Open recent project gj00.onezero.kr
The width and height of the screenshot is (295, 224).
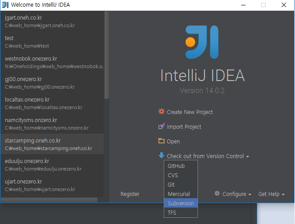click(x=52, y=83)
